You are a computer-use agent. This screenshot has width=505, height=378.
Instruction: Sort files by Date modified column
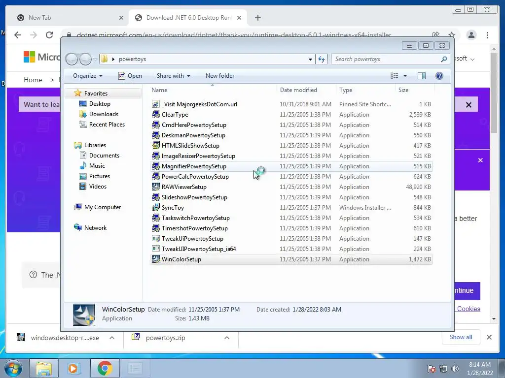click(306, 90)
